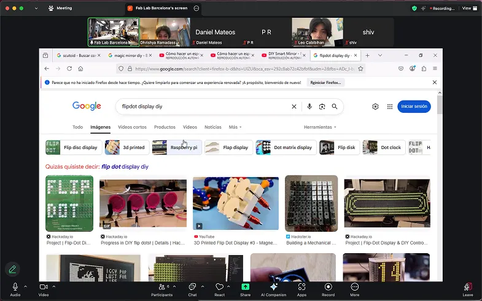
Task: Expand the audio options caret
Action: pos(26,286)
